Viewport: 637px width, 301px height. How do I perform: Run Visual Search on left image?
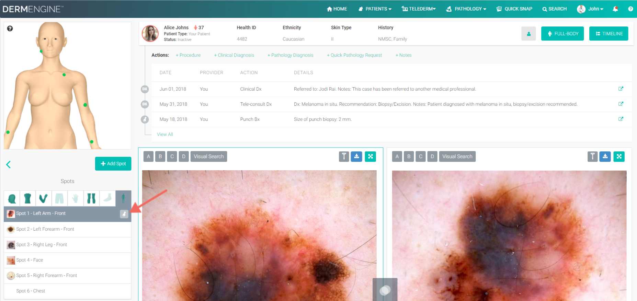tap(209, 157)
